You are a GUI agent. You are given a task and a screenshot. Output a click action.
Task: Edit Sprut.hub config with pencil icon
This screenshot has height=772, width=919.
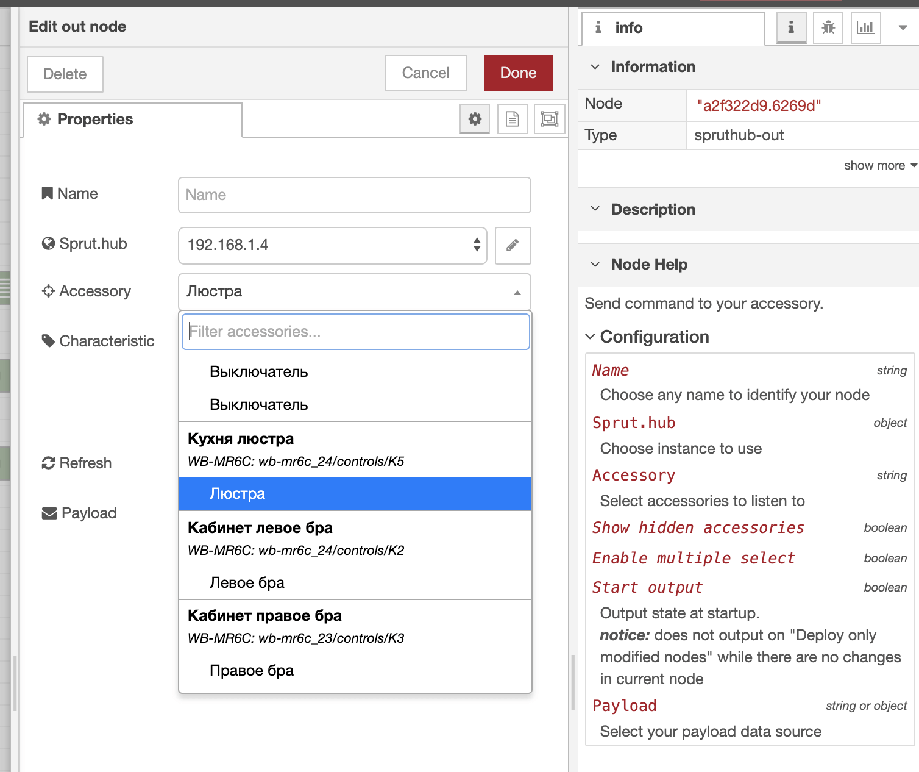coord(513,245)
